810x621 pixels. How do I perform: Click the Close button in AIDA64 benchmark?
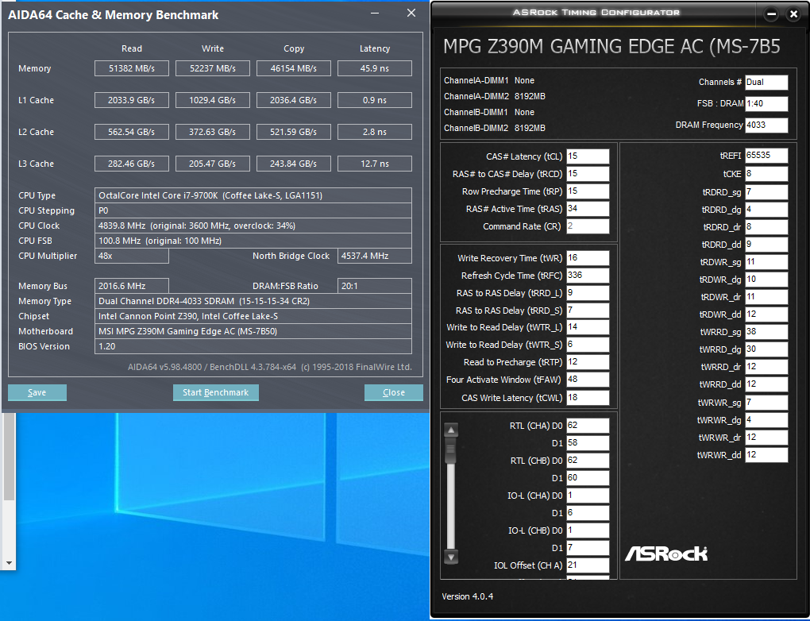point(394,392)
